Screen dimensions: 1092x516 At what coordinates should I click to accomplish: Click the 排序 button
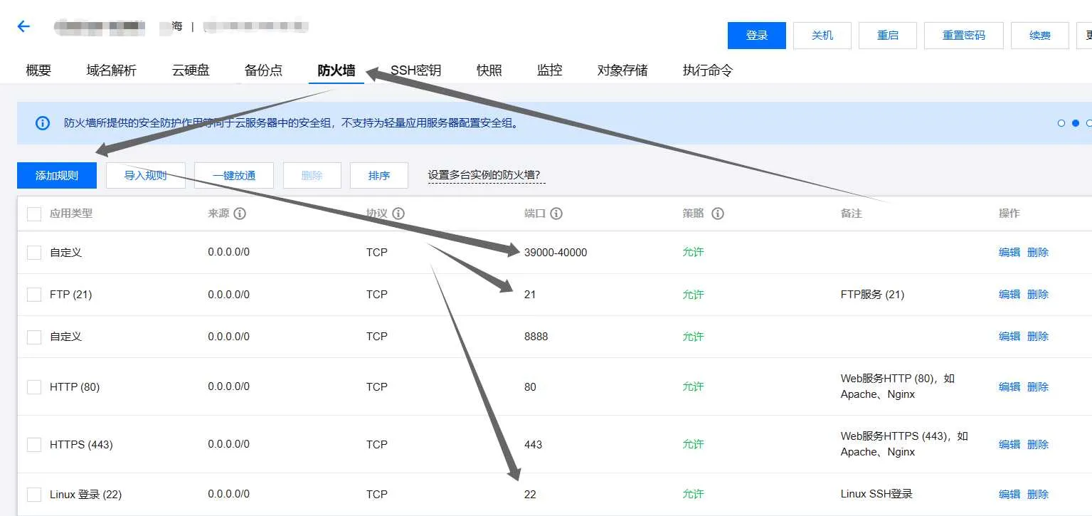pyautogui.click(x=379, y=175)
